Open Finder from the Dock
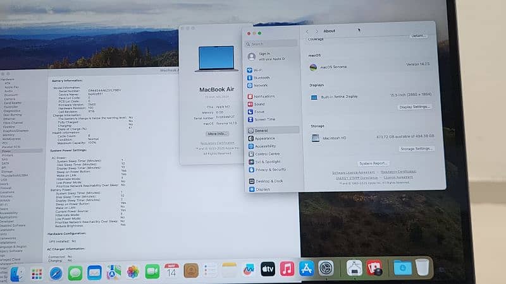Image resolution: width=506 pixels, height=284 pixels. (x=17, y=274)
